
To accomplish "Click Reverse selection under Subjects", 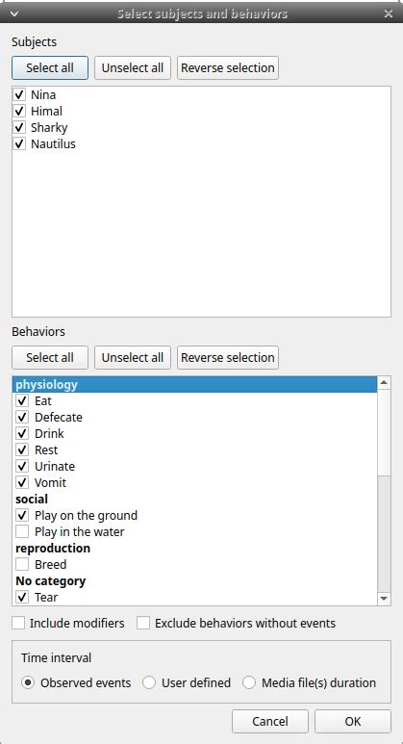I will pyautogui.click(x=228, y=67).
